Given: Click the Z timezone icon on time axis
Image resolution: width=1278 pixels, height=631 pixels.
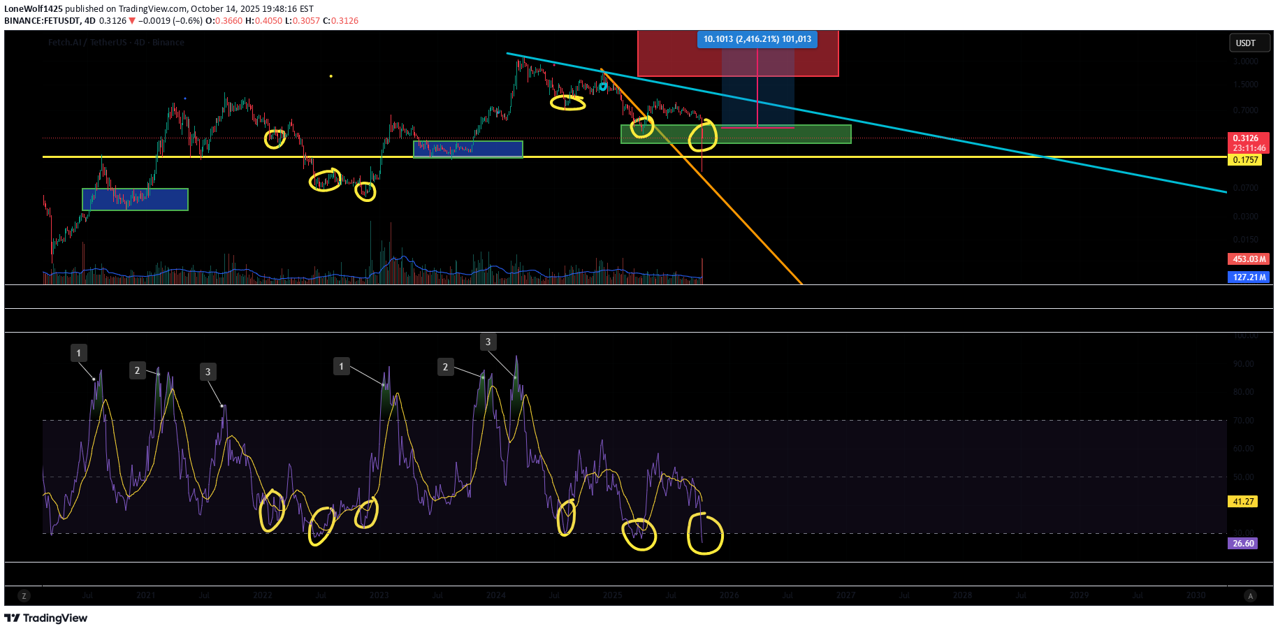Looking at the screenshot, I should tap(24, 595).
